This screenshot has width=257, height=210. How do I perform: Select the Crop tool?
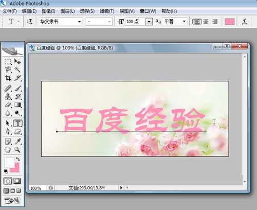click(8, 78)
